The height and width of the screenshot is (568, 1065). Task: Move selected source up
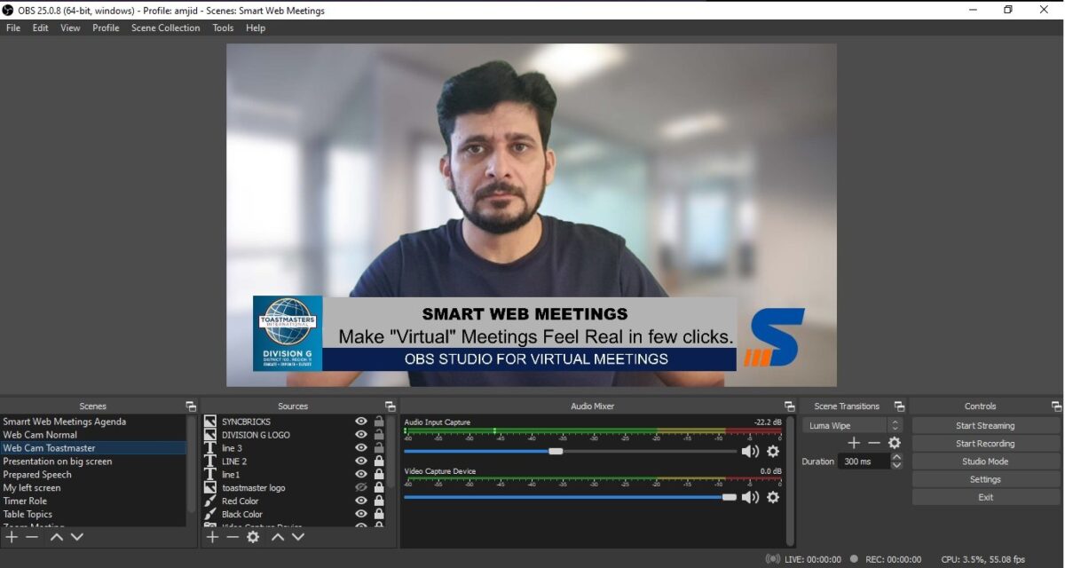point(278,537)
